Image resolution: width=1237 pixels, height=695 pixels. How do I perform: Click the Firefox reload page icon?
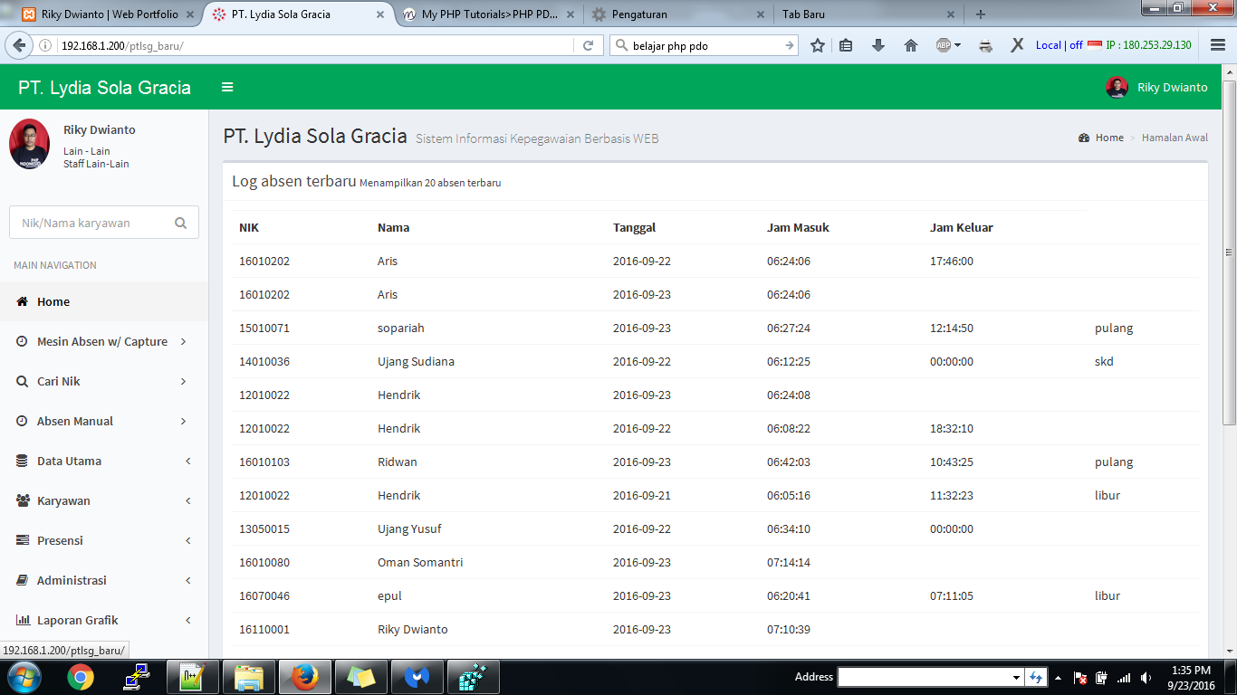[588, 45]
